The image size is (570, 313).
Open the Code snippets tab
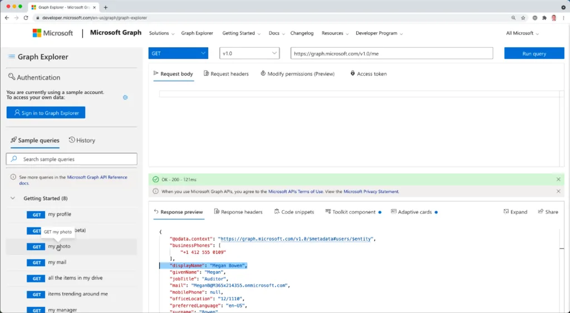(294, 212)
